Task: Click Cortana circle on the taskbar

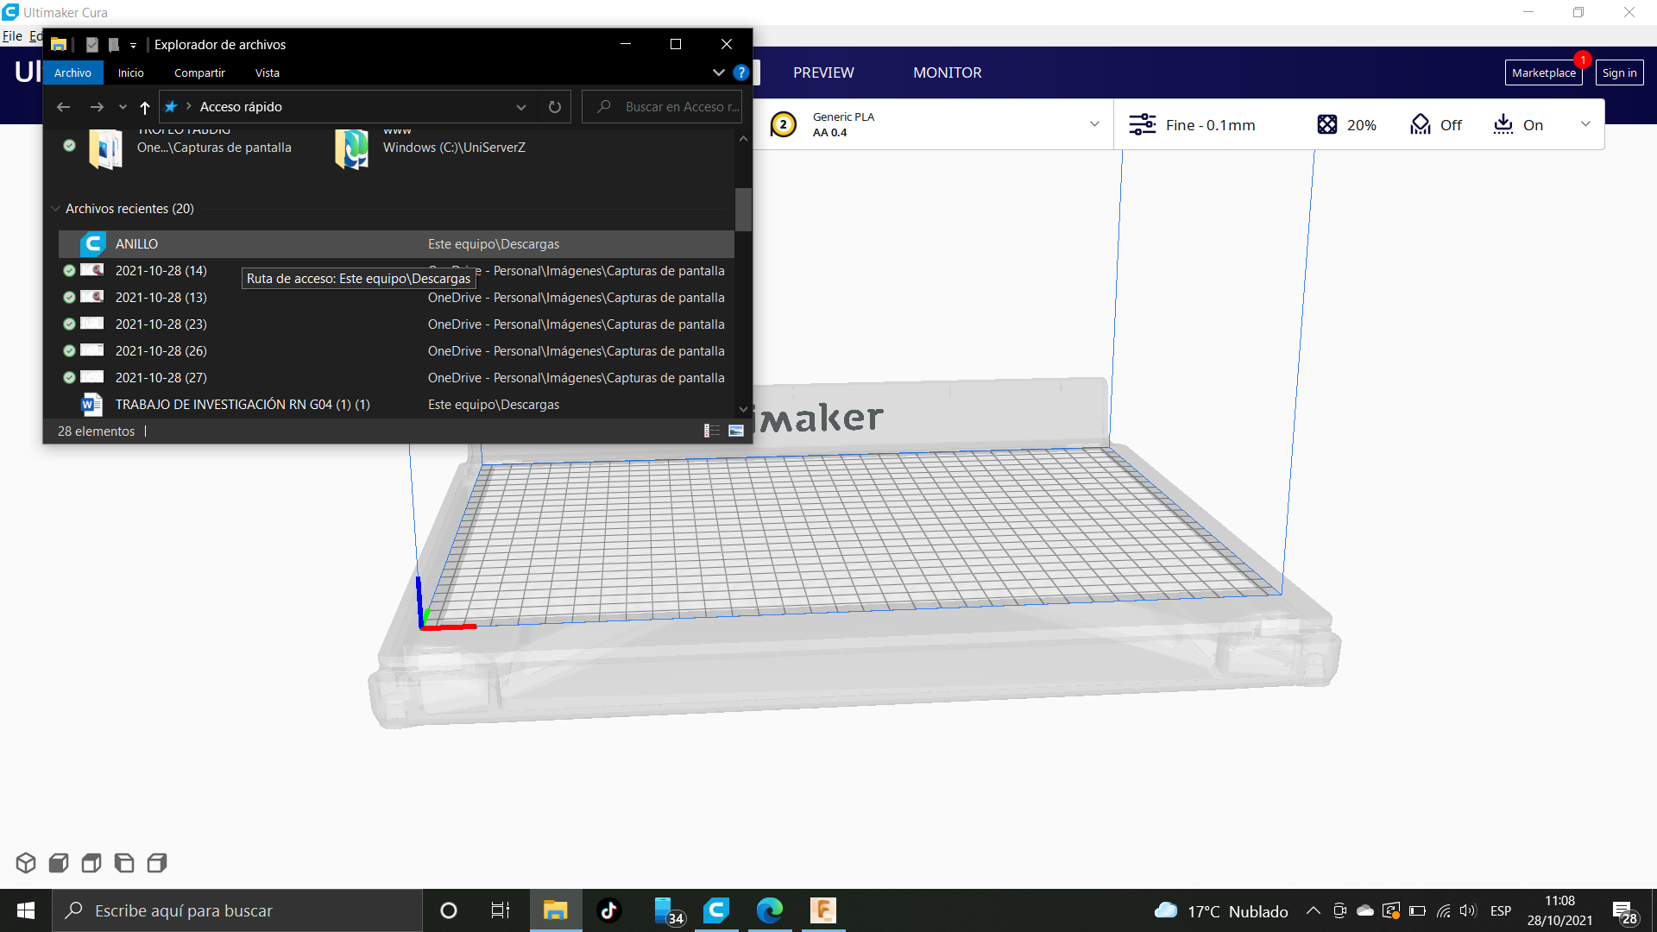Action: pos(449,910)
